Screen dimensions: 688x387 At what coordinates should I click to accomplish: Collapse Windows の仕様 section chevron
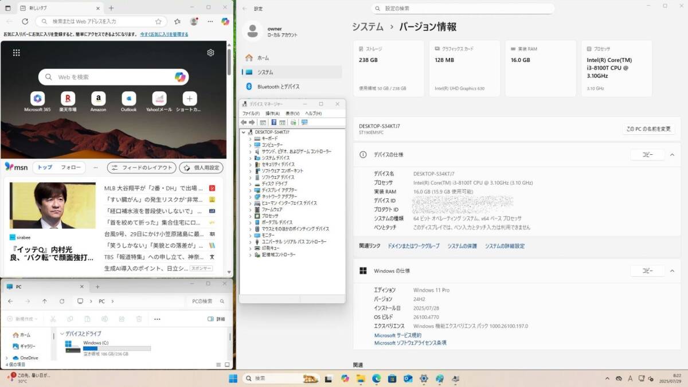click(671, 271)
